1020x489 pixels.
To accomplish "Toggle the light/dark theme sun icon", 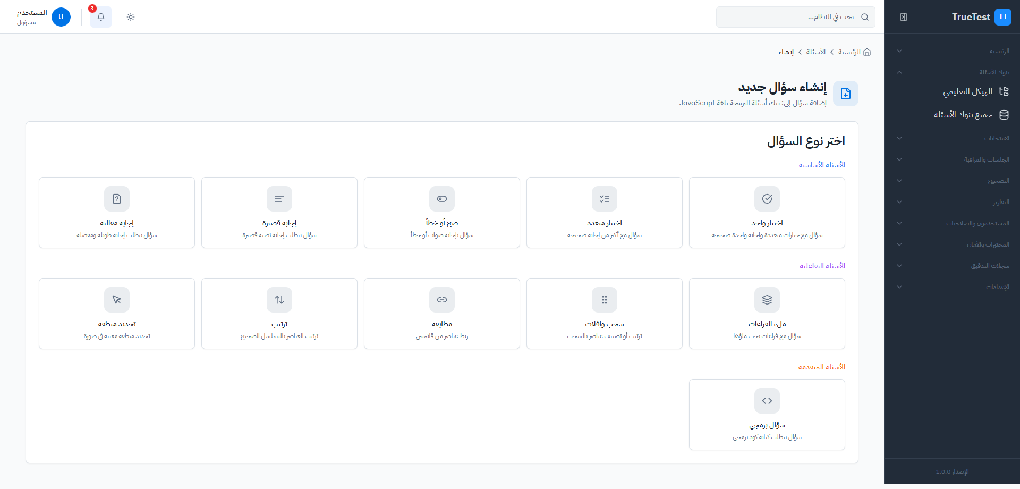I will tap(131, 17).
